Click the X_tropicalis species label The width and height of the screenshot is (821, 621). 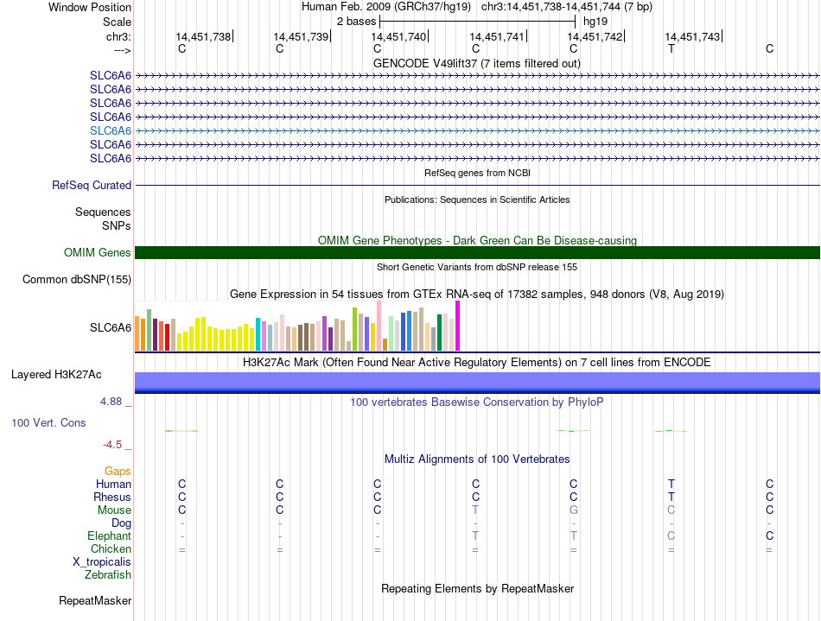102,562
